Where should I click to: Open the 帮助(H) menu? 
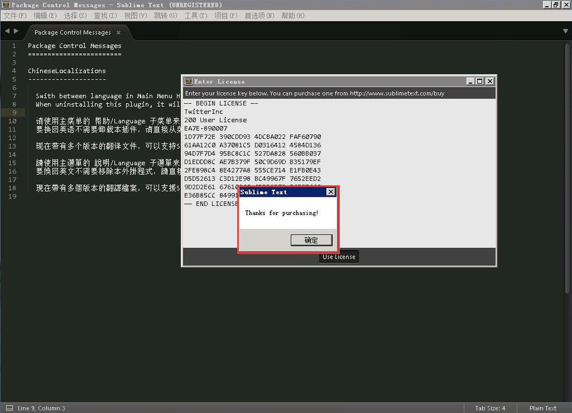[x=293, y=15]
